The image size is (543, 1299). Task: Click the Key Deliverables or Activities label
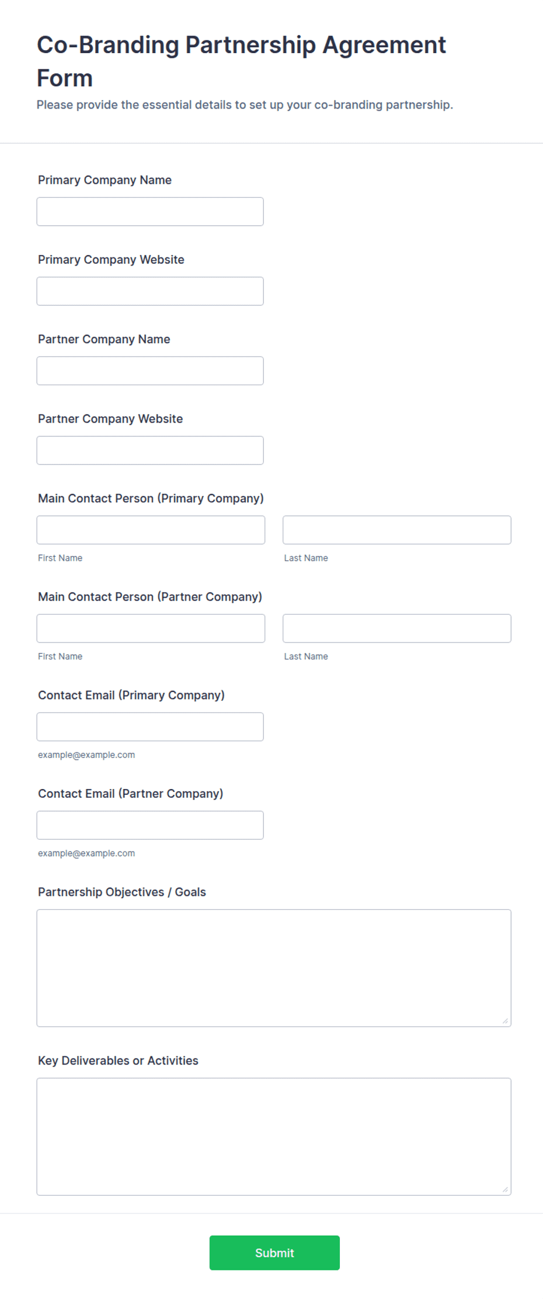[118, 1060]
